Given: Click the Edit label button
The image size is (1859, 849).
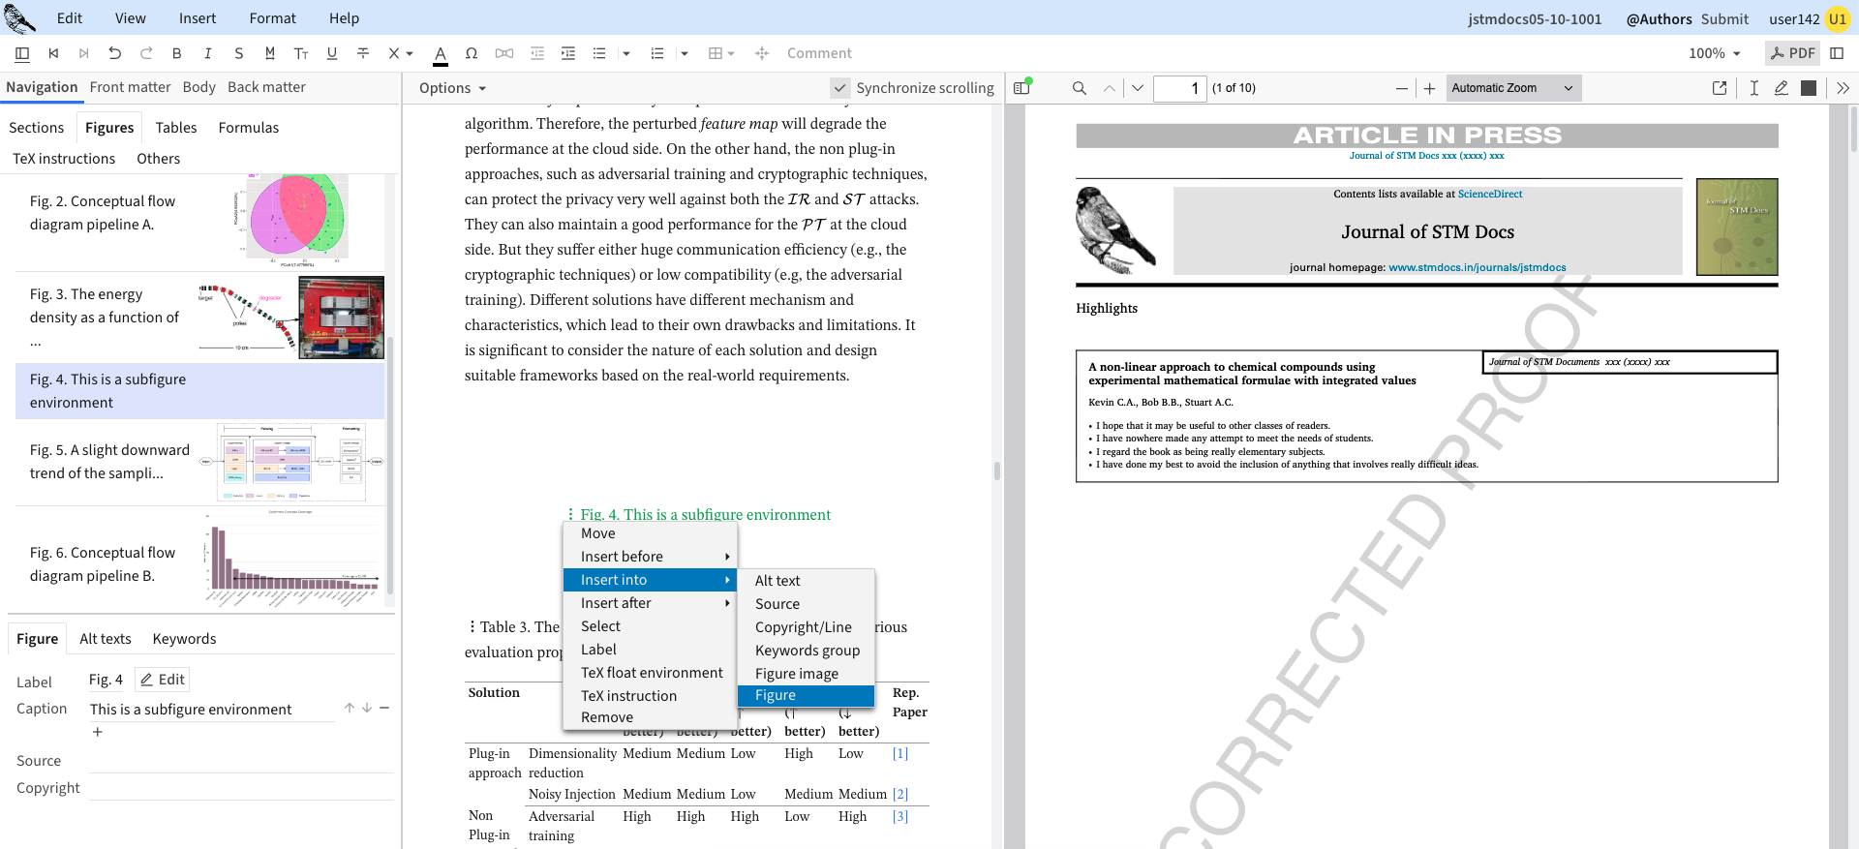Looking at the screenshot, I should coord(162,680).
